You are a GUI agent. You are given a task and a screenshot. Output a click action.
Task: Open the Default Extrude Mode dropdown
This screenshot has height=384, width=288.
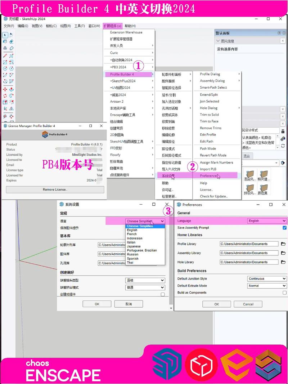pyautogui.click(x=267, y=286)
